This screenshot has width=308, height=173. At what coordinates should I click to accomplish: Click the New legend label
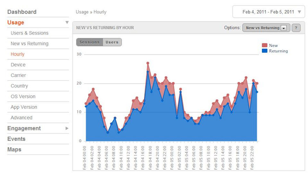coord(273,45)
